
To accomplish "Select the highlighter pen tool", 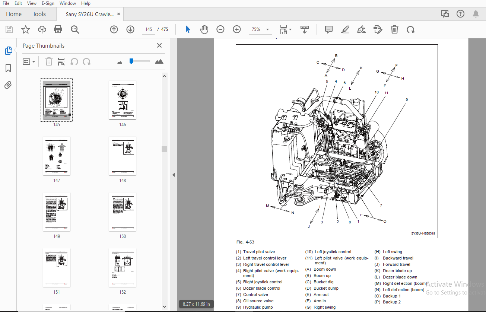I will [x=345, y=29].
